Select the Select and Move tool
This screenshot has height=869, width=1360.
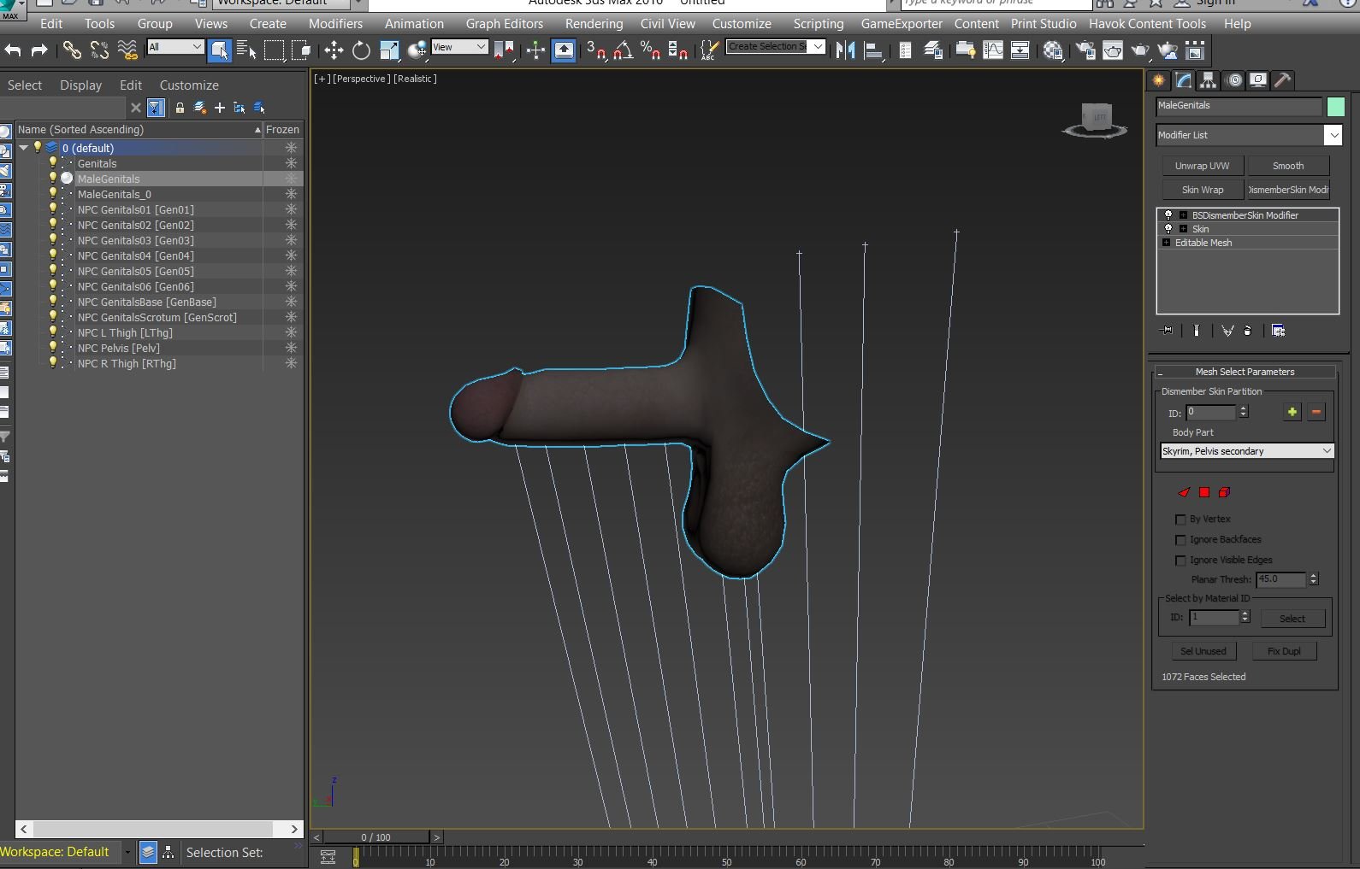(x=334, y=50)
